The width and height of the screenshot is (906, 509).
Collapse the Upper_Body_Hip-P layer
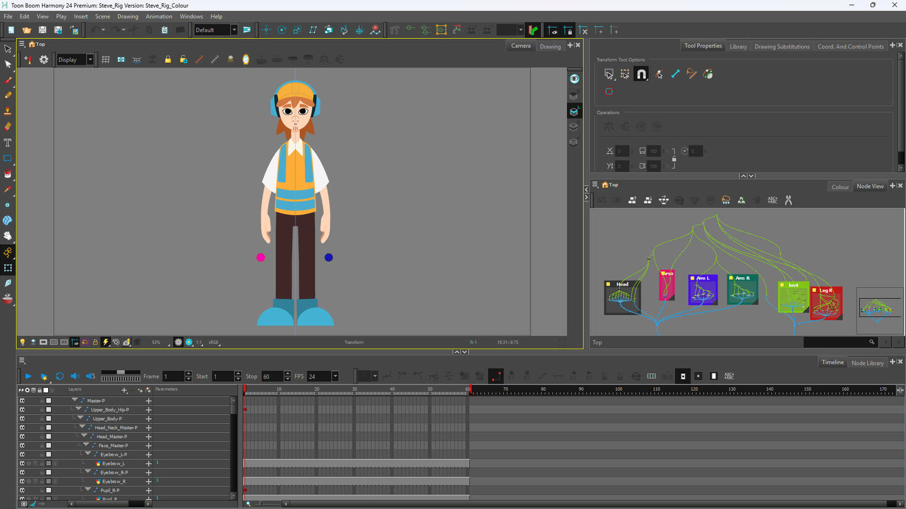[78, 410]
